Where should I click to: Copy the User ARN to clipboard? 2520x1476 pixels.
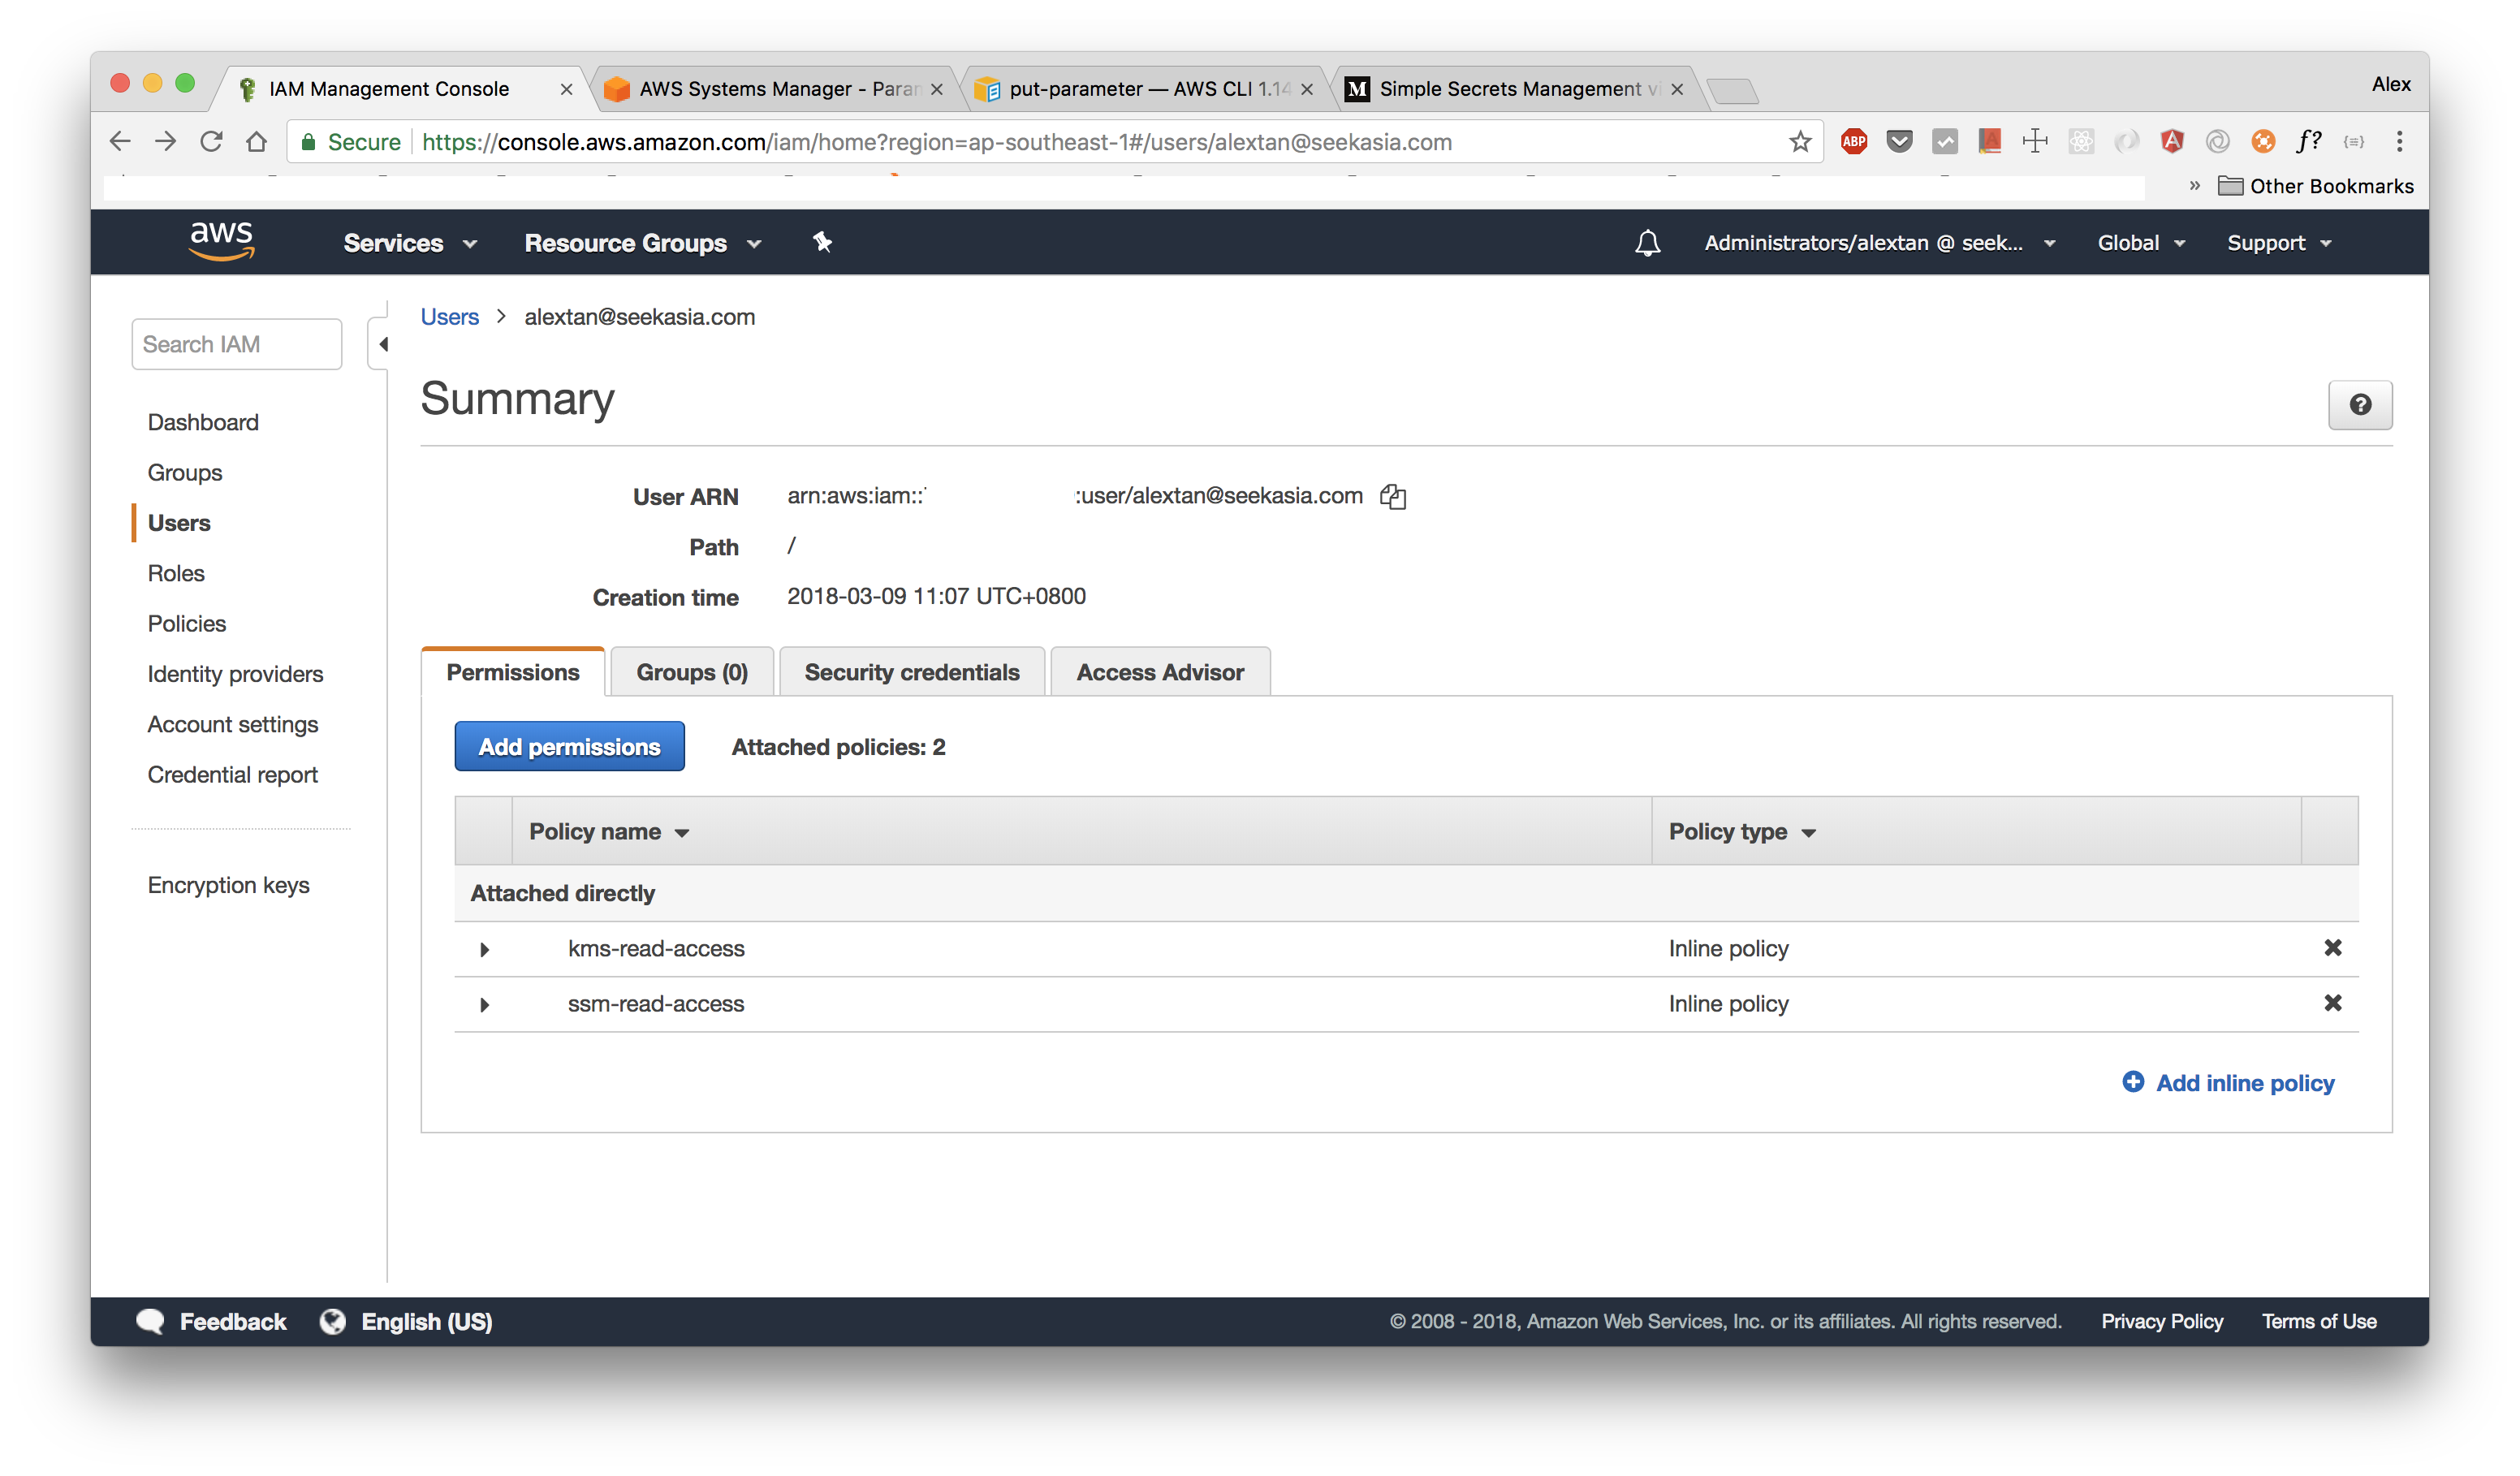pyautogui.click(x=1393, y=497)
